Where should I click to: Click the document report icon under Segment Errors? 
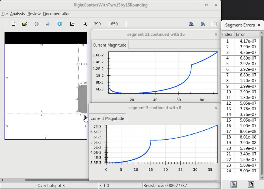[251, 184]
